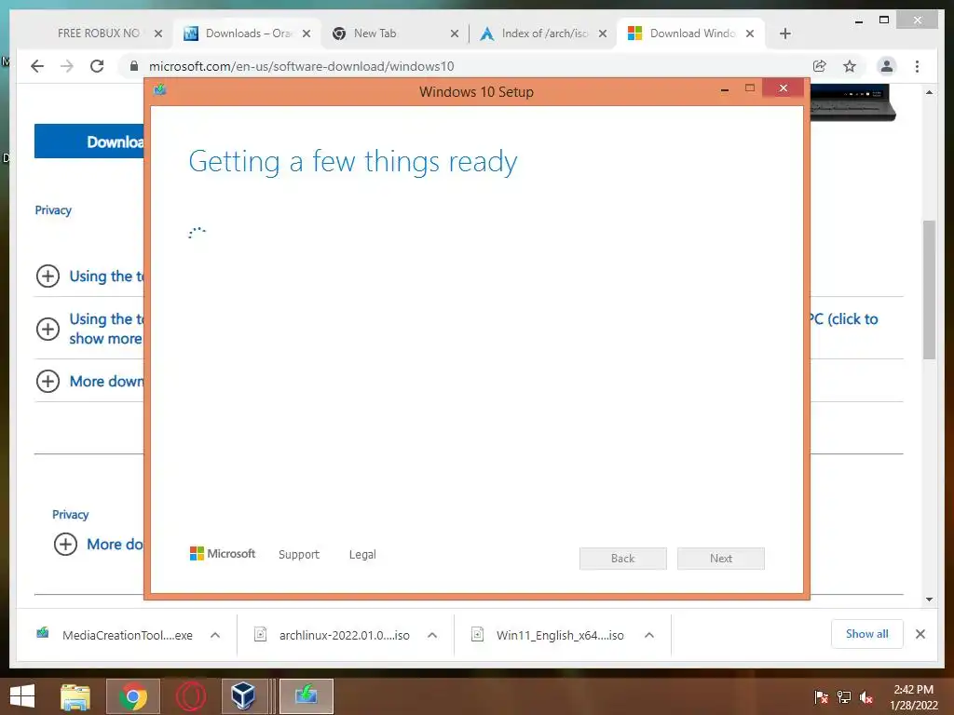Viewport: 954px width, 715px height.
Task: Open the share page icon in address bar
Action: click(820, 66)
